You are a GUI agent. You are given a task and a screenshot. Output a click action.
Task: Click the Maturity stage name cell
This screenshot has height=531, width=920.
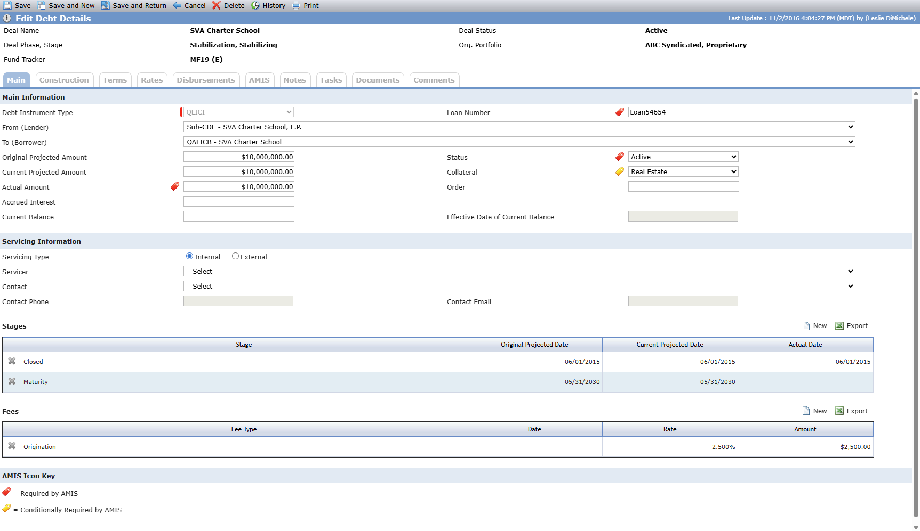(x=244, y=382)
